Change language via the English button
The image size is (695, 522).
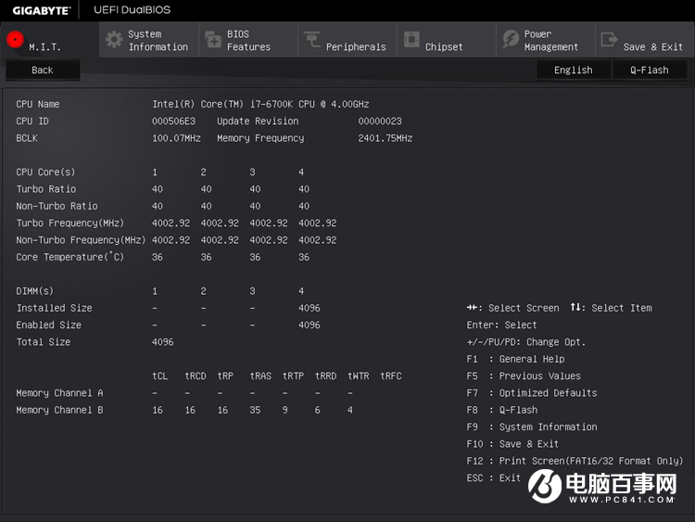[573, 70]
